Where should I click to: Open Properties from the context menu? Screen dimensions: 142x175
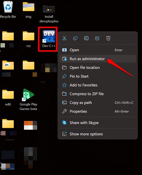97,111
